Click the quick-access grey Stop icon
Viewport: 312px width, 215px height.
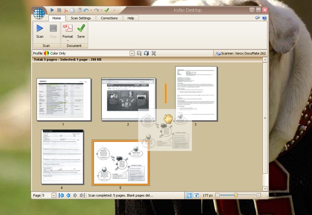[59, 10]
